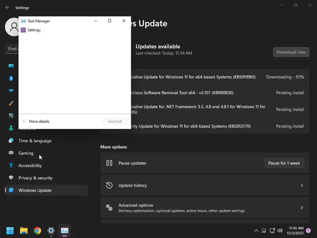Open the Bluetooth icon in Settings sidebar
The width and height of the screenshot is (317, 238).
(x=11, y=78)
